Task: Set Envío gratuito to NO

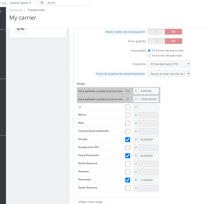Action: coord(174,41)
